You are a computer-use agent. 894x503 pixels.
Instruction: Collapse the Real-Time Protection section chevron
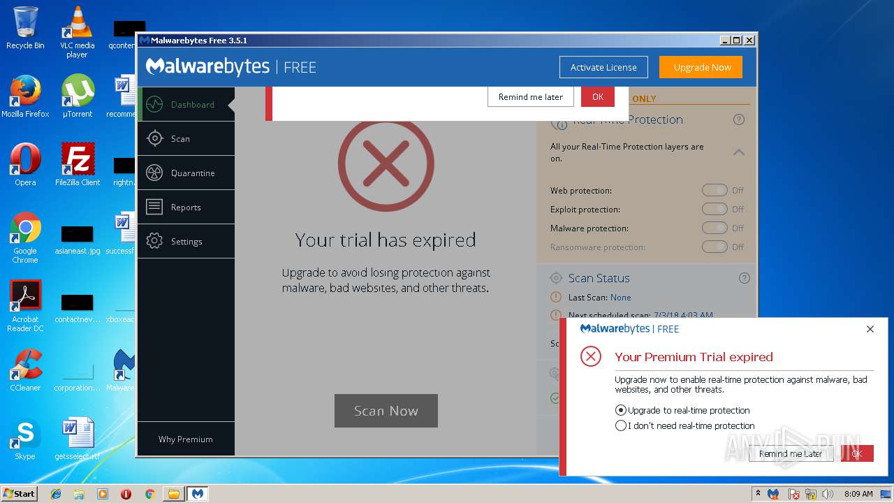click(738, 152)
